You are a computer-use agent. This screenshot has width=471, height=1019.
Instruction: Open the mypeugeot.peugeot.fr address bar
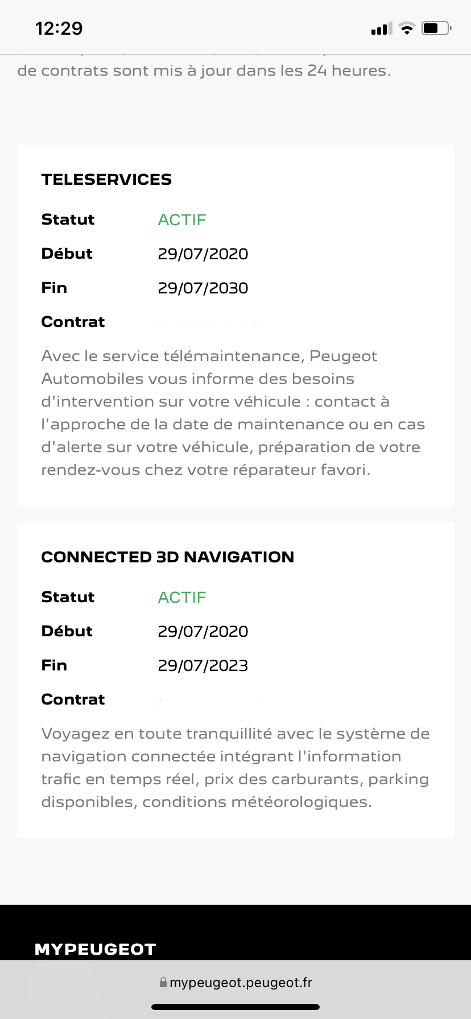click(x=235, y=982)
